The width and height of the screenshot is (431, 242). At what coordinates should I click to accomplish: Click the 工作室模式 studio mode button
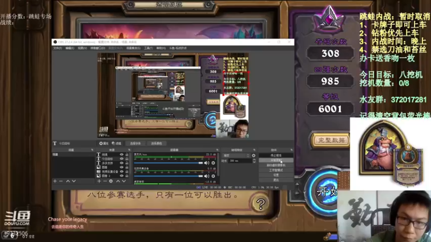(x=276, y=170)
